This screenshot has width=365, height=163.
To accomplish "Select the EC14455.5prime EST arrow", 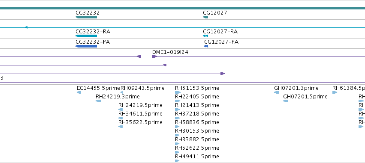I will [x=79, y=92].
